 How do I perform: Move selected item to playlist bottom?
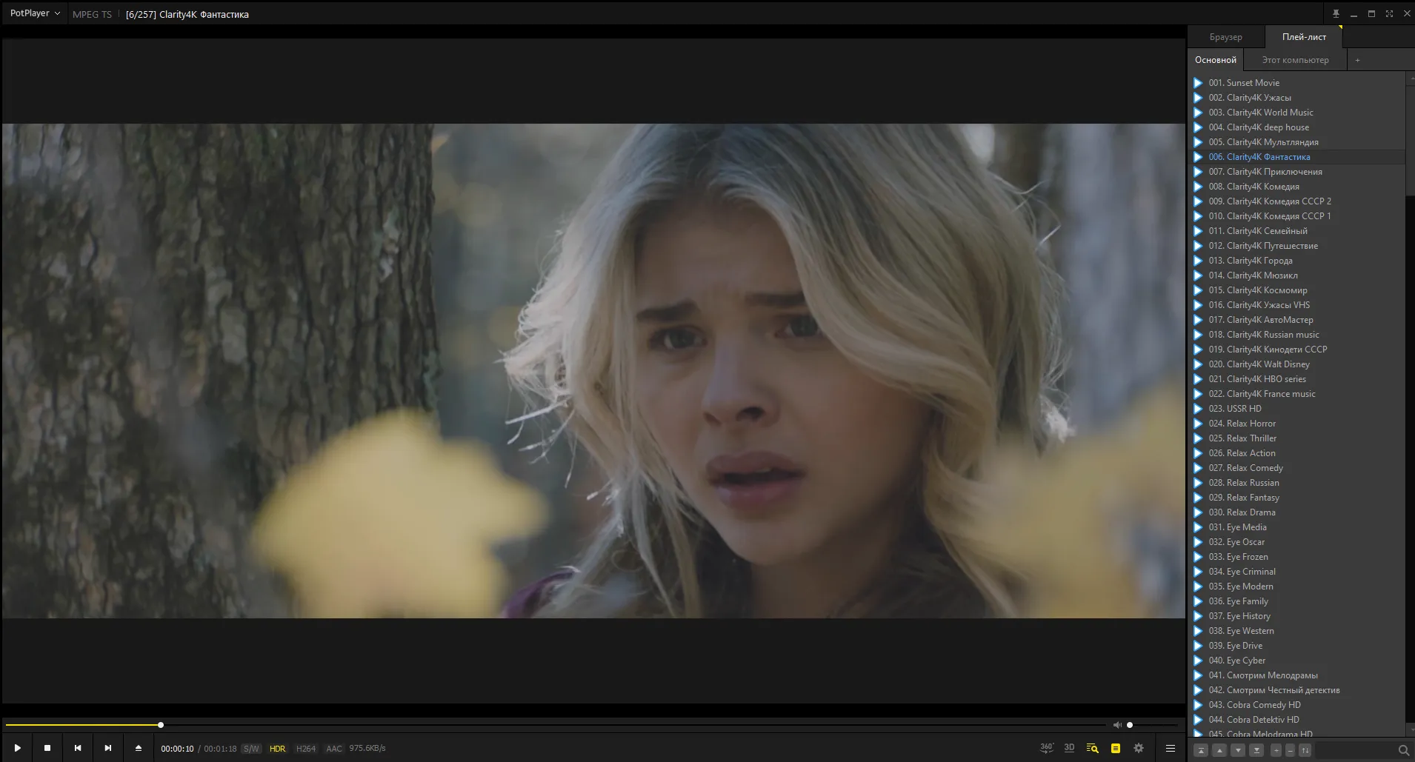tap(1256, 750)
